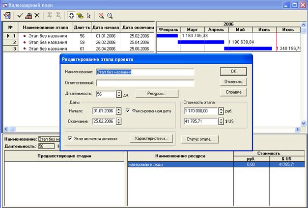Click the spinner next to 'Окончание' date

[x=119, y=121]
